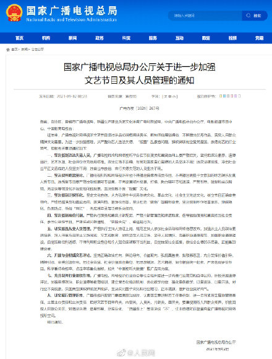This screenshot has height=359, width=272.
Task: Follow the 首页 breadcrumb link
Action: click(14, 50)
